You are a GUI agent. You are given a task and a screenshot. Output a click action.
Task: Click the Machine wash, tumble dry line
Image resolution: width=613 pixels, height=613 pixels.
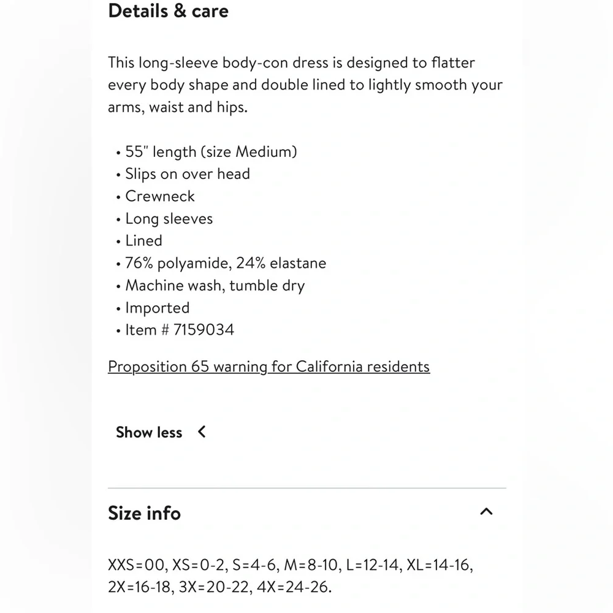(x=215, y=286)
